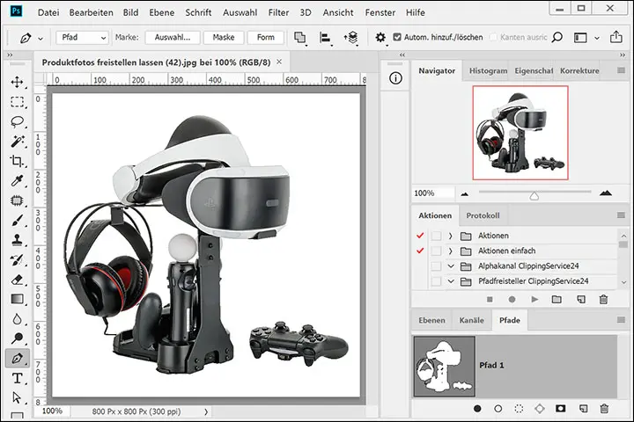Activate the Eyedropper tool
Viewport: 634px width, 422px height.
point(17,181)
